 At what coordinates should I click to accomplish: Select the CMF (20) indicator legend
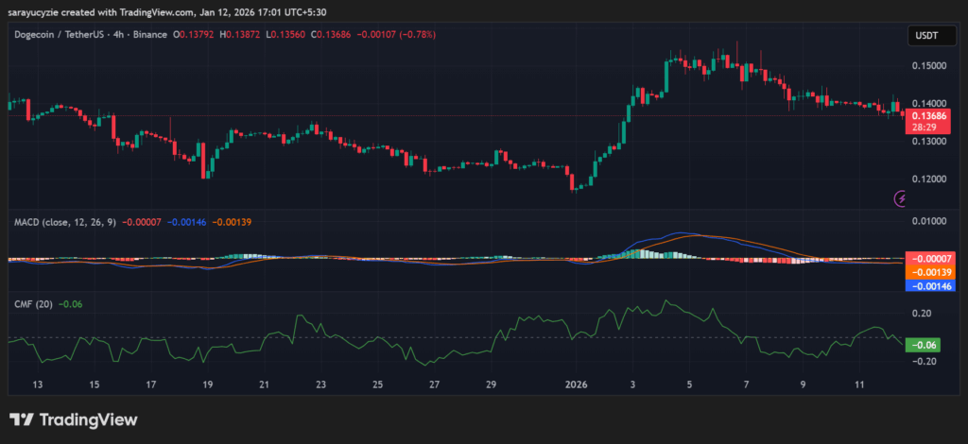(33, 303)
